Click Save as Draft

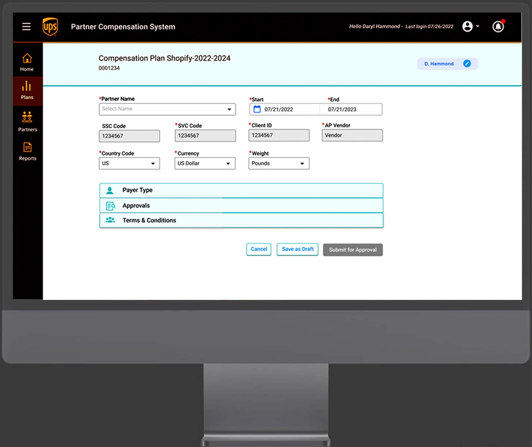(297, 249)
